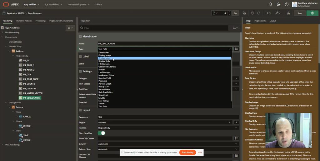The height and width of the screenshot is (161, 320).
Task: Open the page selector icon
Action: tap(215, 13)
